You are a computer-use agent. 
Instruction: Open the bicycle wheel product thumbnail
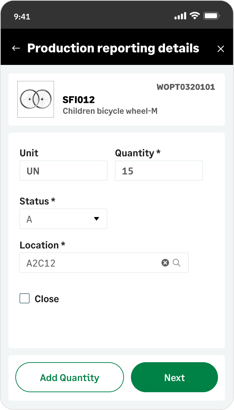tap(36, 99)
